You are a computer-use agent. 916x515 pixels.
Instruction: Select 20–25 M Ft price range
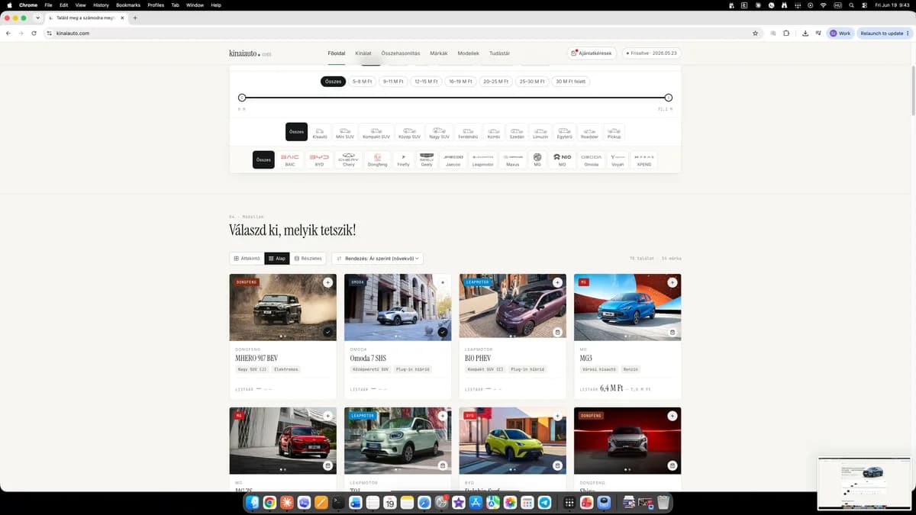tap(495, 82)
